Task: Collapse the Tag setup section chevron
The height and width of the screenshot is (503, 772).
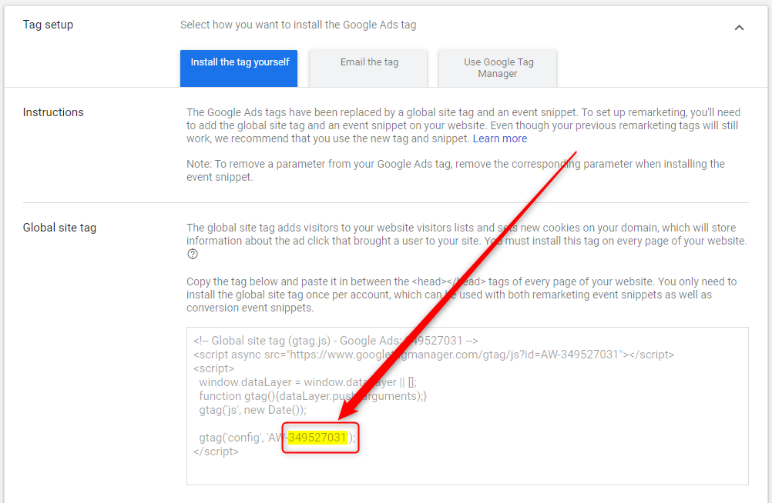Action: coord(739,28)
